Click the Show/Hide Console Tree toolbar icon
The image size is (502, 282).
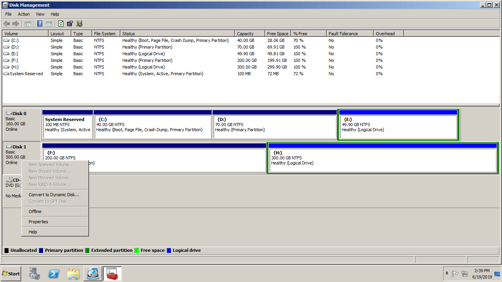[x=28, y=23]
